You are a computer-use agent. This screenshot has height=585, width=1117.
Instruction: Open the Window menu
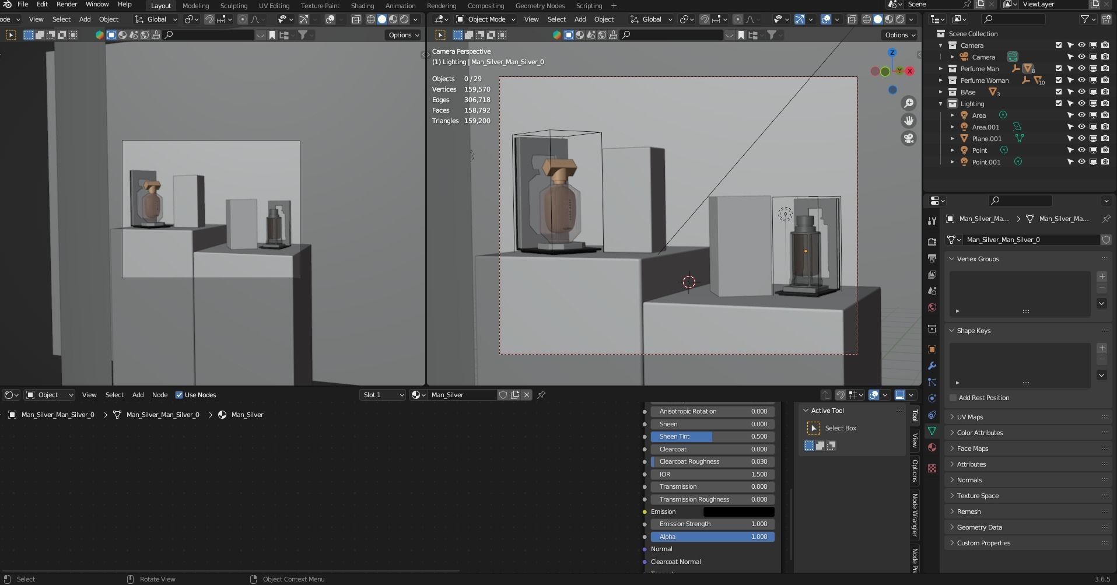(x=97, y=5)
